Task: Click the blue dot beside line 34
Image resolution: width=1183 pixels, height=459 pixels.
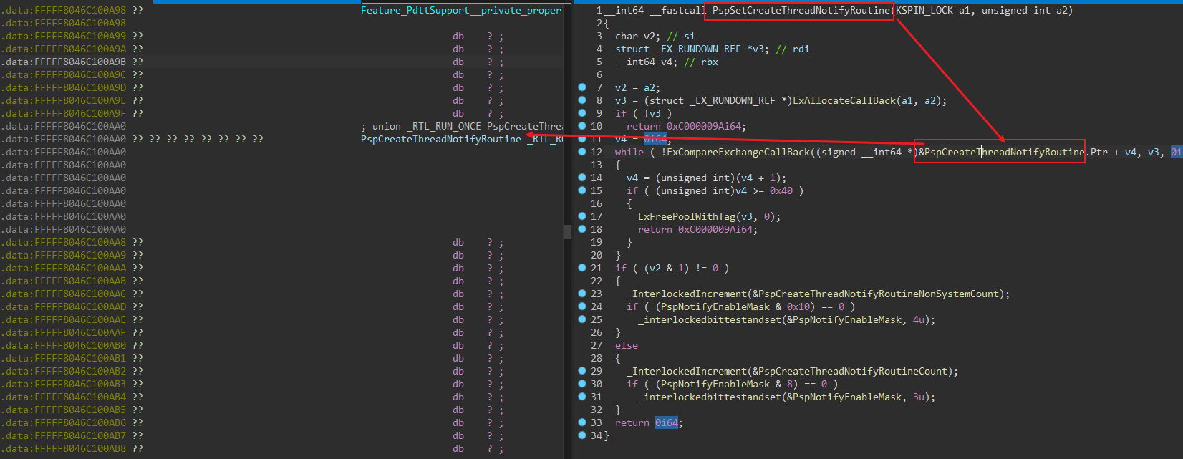Action: [582, 435]
